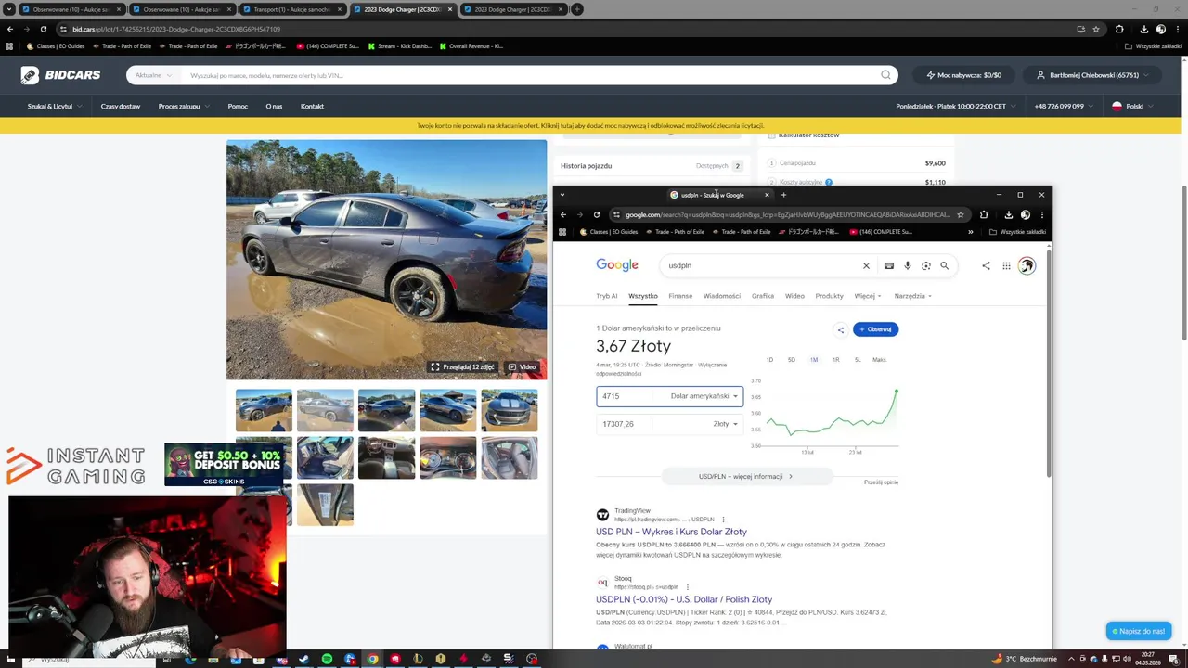The width and height of the screenshot is (1188, 668).
Task: Select the 5L chart range
Action: pyautogui.click(x=858, y=359)
